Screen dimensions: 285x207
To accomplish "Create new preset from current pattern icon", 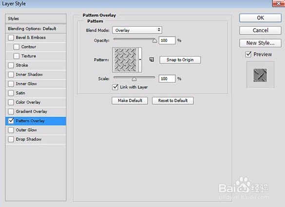I will pos(152,59).
